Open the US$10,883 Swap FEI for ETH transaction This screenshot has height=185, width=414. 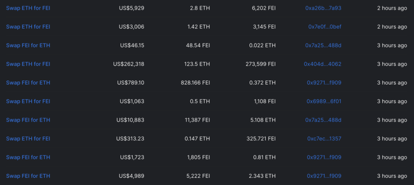[x=28, y=120]
